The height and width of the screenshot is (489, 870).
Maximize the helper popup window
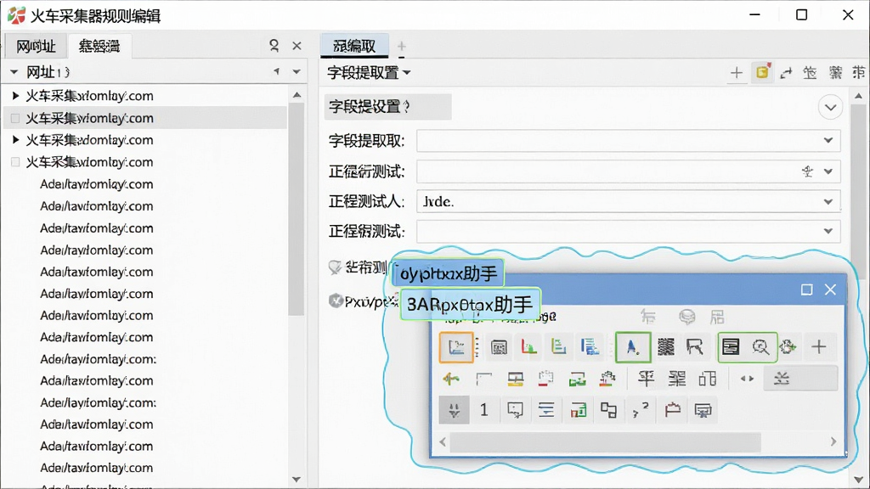[x=807, y=289]
